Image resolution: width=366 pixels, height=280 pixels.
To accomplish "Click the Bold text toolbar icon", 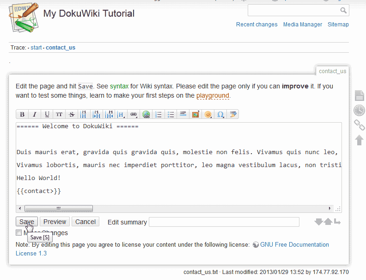I will point(22,114).
